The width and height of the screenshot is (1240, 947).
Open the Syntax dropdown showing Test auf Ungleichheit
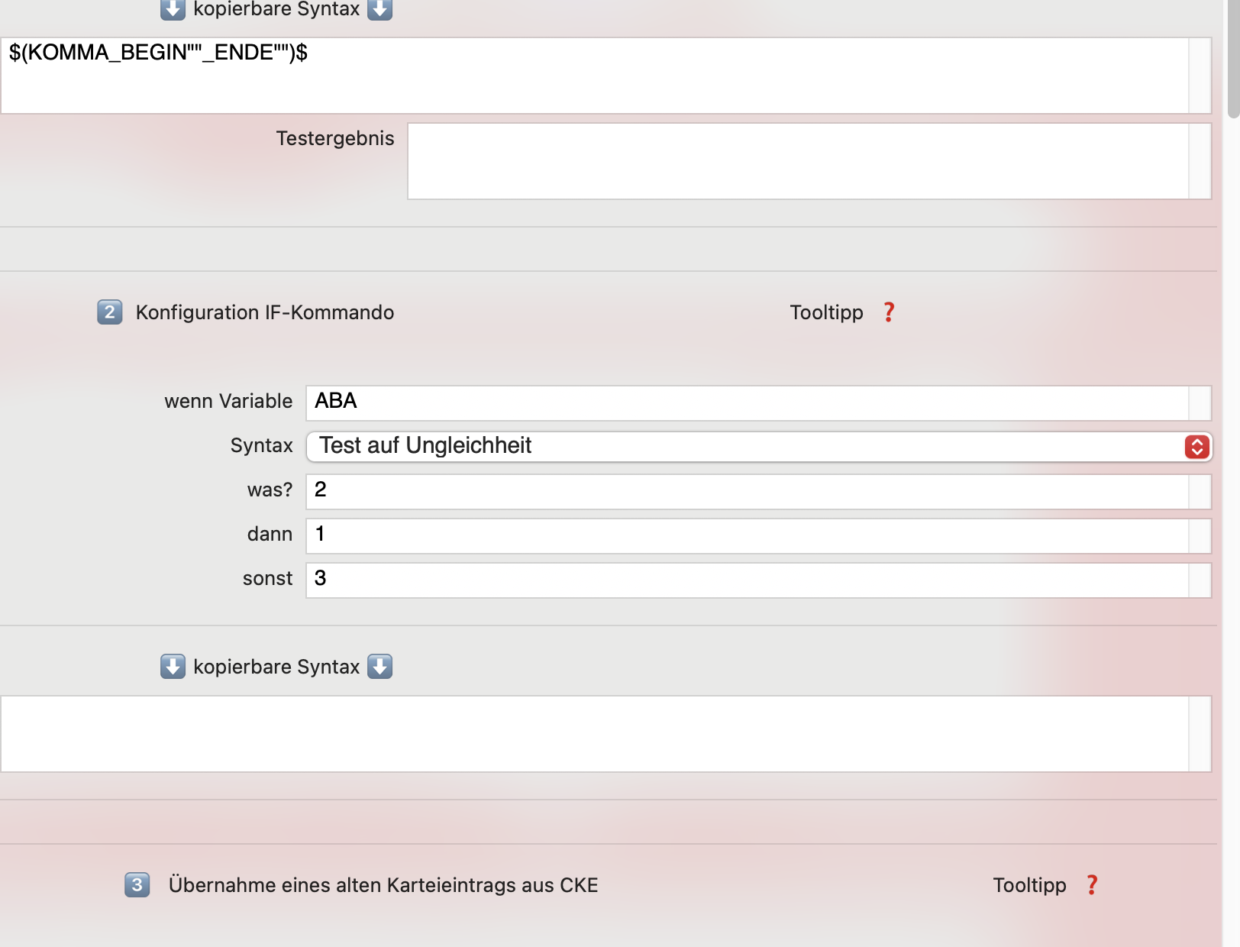759,447
